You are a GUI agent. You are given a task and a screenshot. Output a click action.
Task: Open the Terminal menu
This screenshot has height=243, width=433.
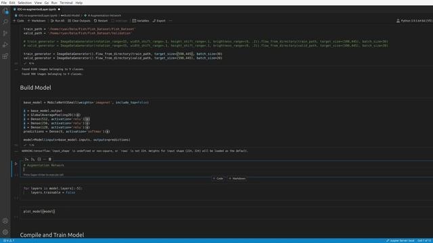point(66,3)
